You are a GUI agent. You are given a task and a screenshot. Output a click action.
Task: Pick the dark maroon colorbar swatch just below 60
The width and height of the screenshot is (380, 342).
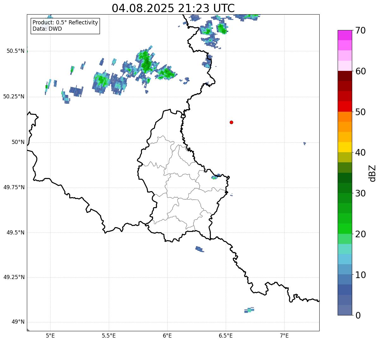pyautogui.click(x=345, y=76)
